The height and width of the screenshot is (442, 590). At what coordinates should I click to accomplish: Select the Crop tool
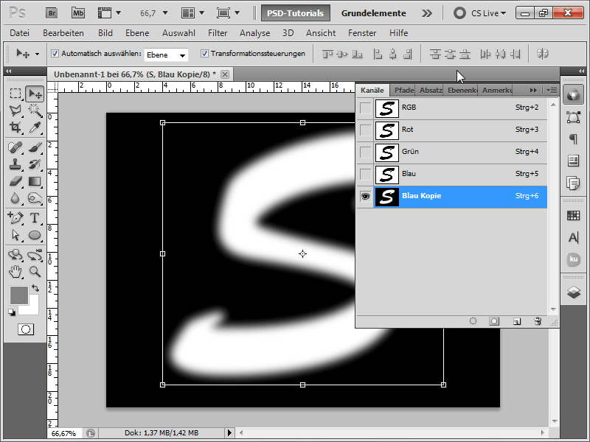coord(15,127)
